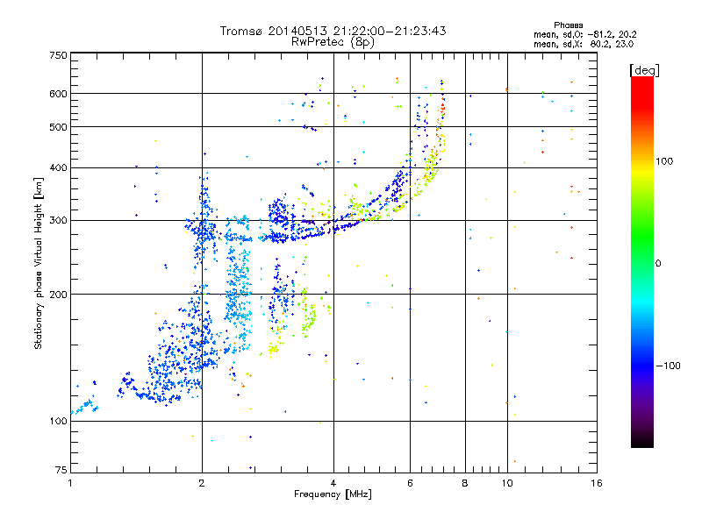
Task: Click the colorbar label '100'
Action: tap(664, 161)
